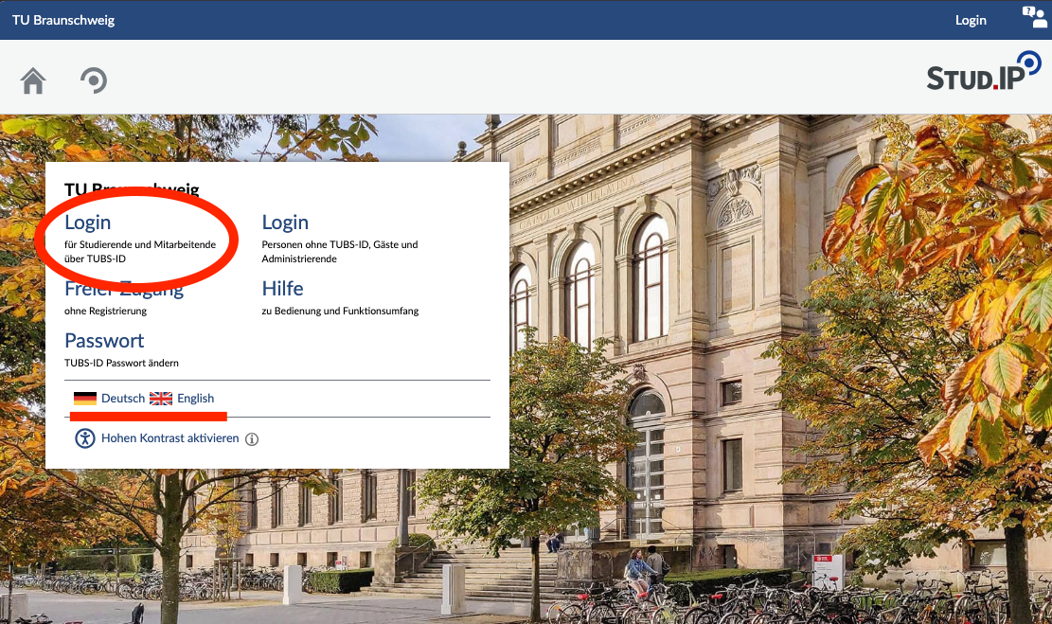Viewport: 1052px width, 624px height.
Task: Click the German flag icon
Action: pos(85,399)
